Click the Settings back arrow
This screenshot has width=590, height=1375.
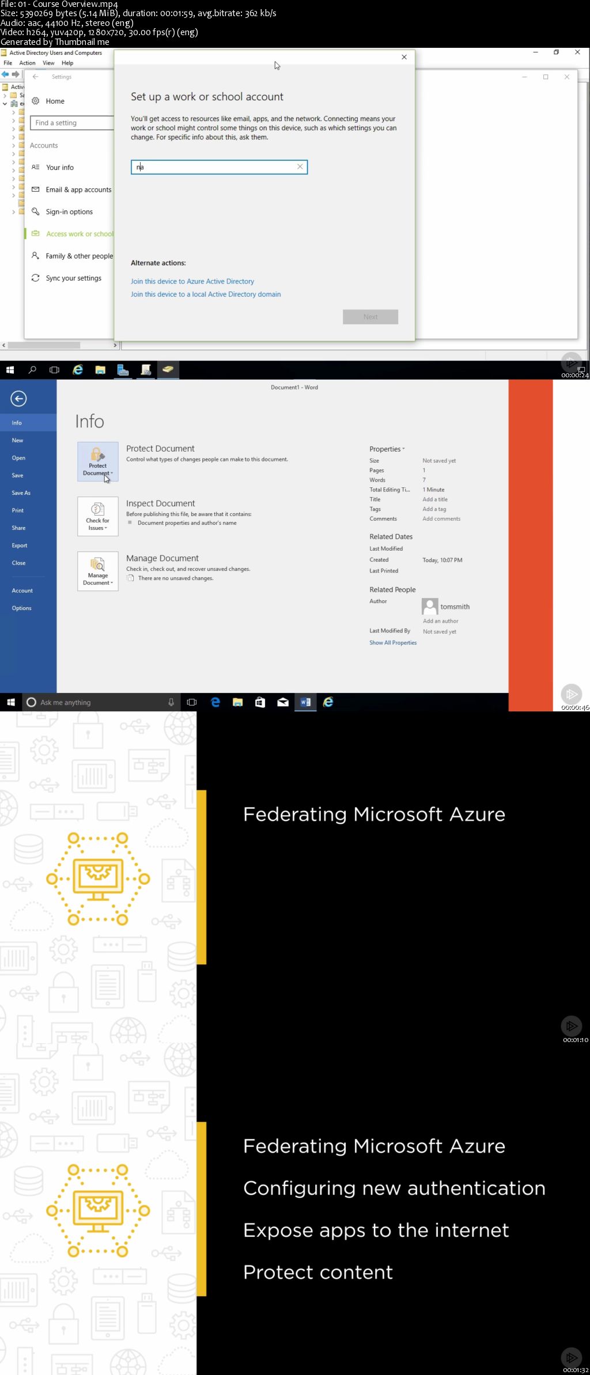[35, 77]
